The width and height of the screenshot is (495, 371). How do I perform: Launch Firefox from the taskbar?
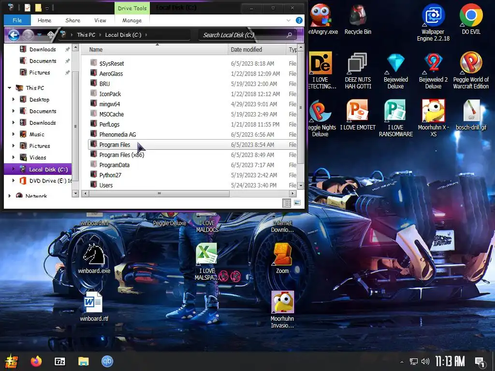[36, 361]
